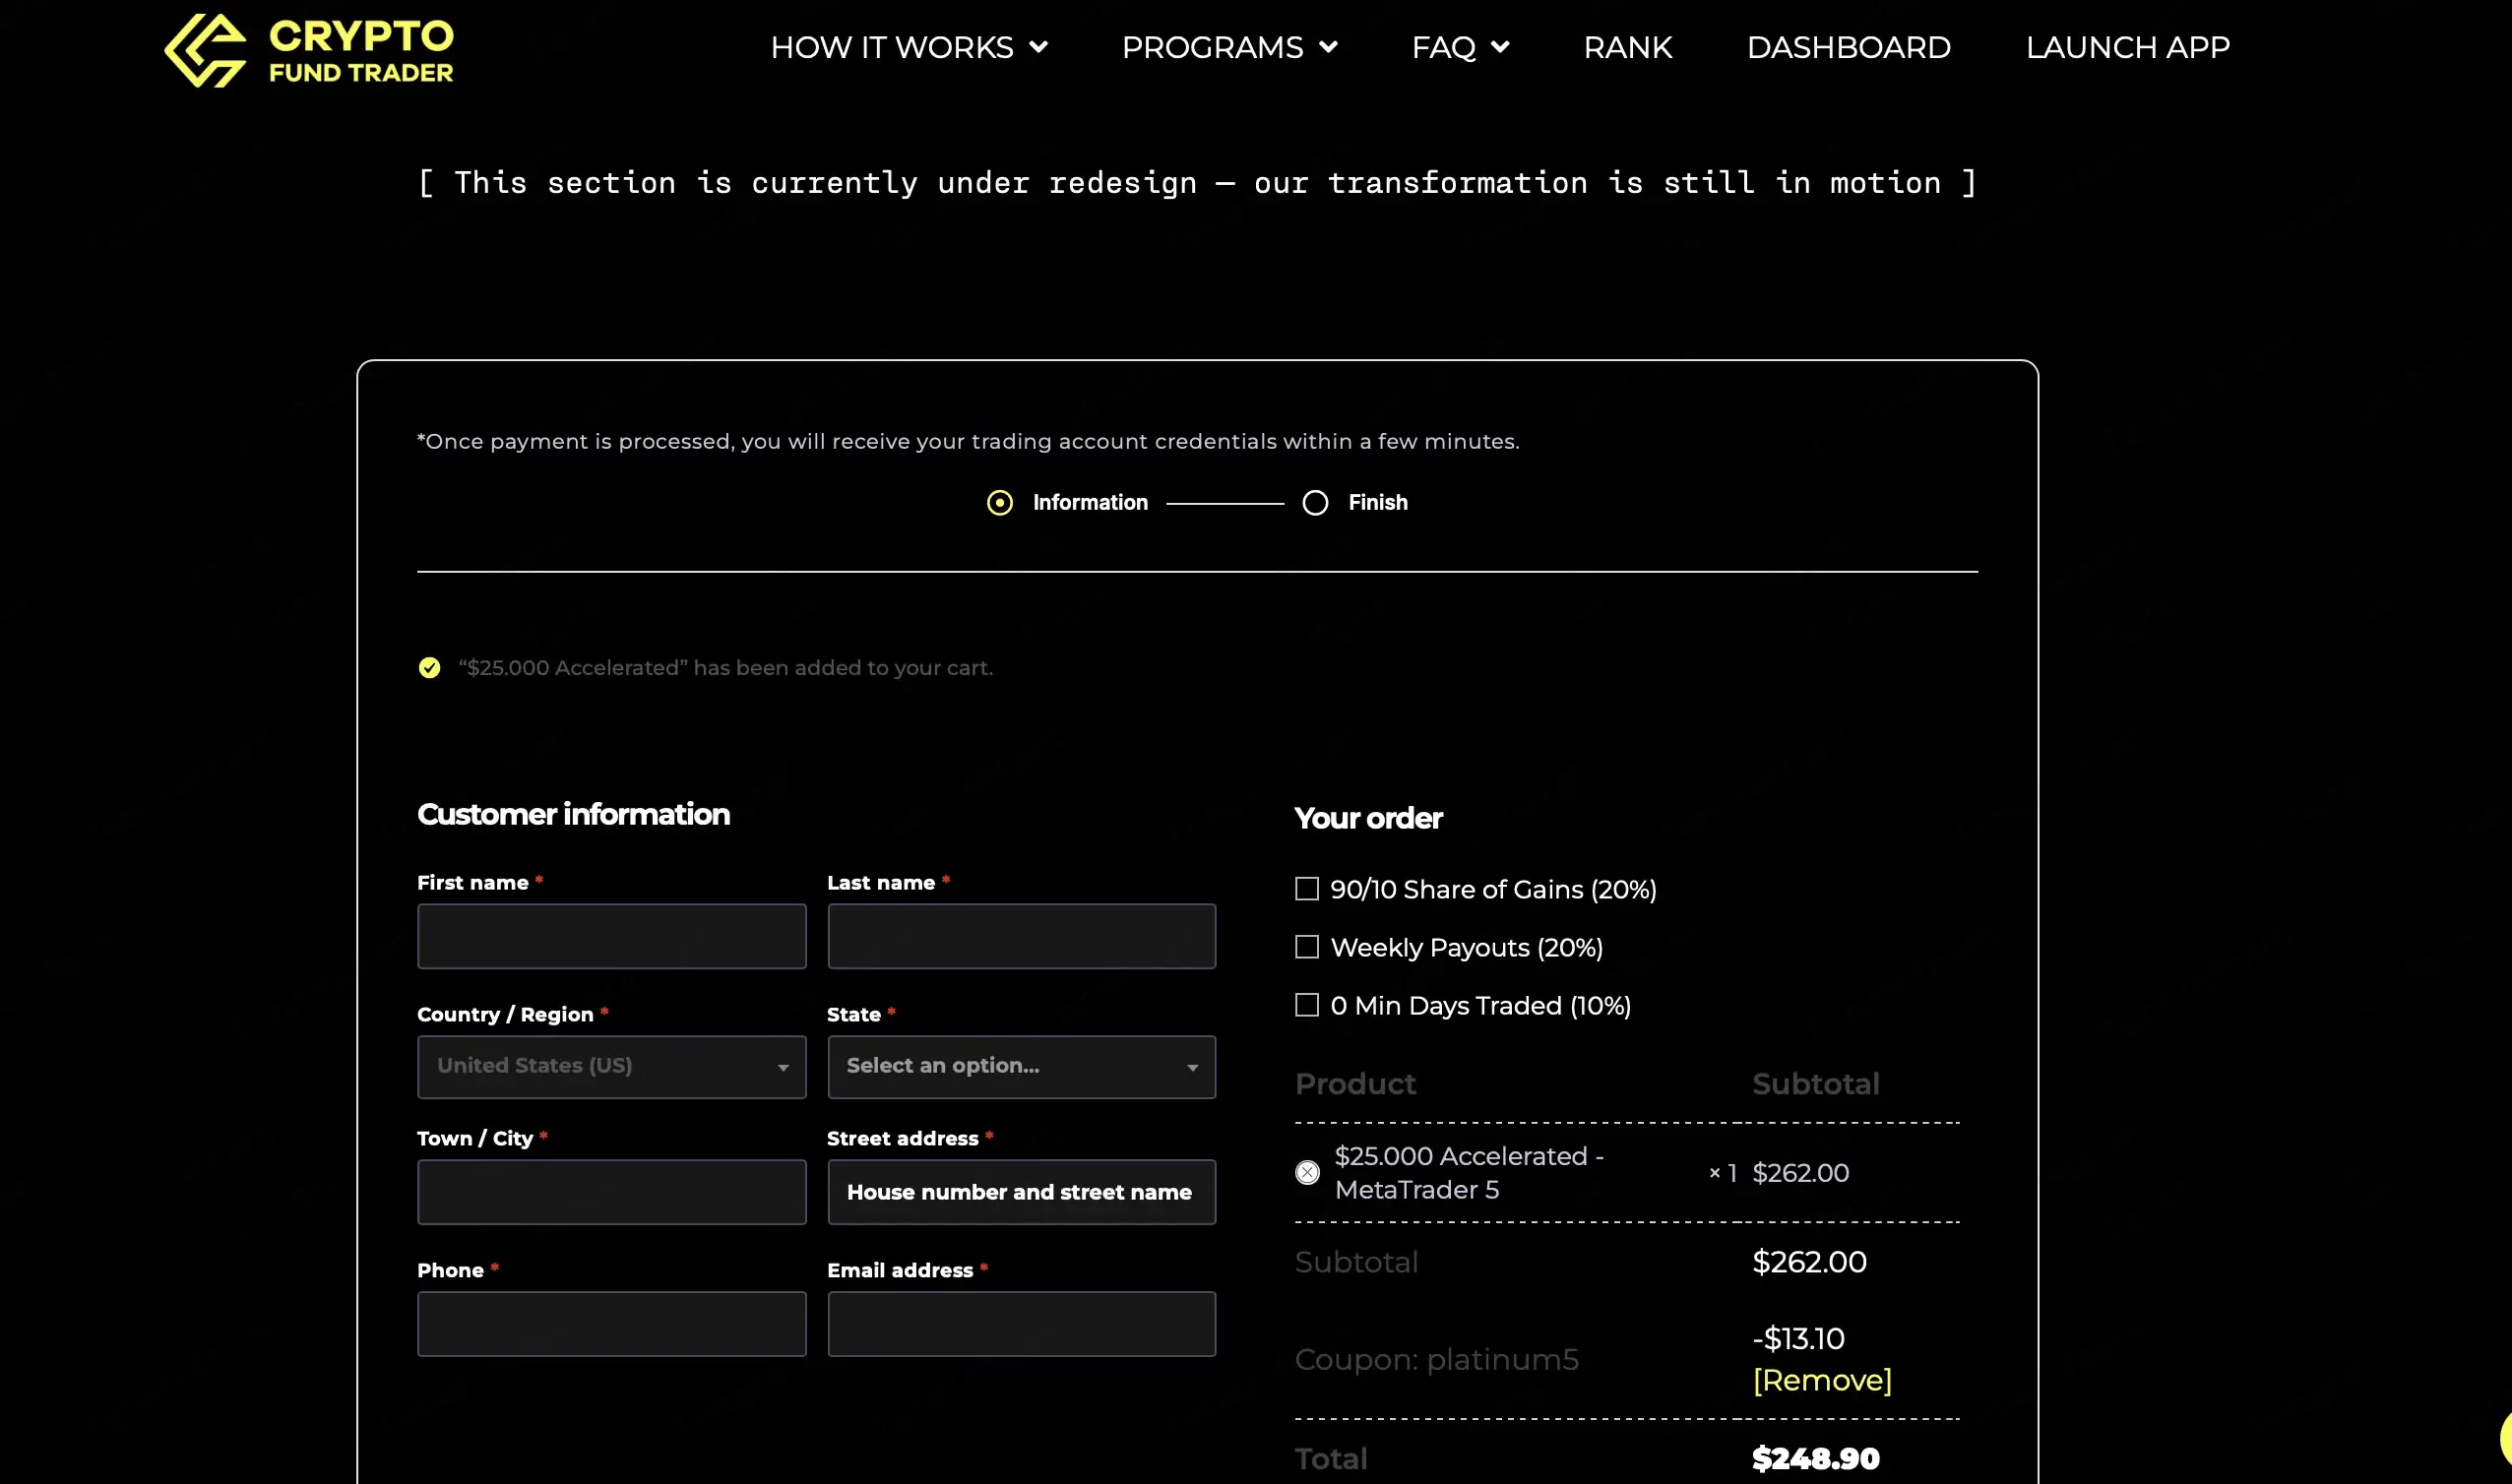Check the Weekly Payouts option
This screenshot has height=1484, width=2512.
(1307, 947)
